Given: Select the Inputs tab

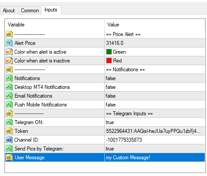Looking at the screenshot, I should pyautogui.click(x=51, y=10).
